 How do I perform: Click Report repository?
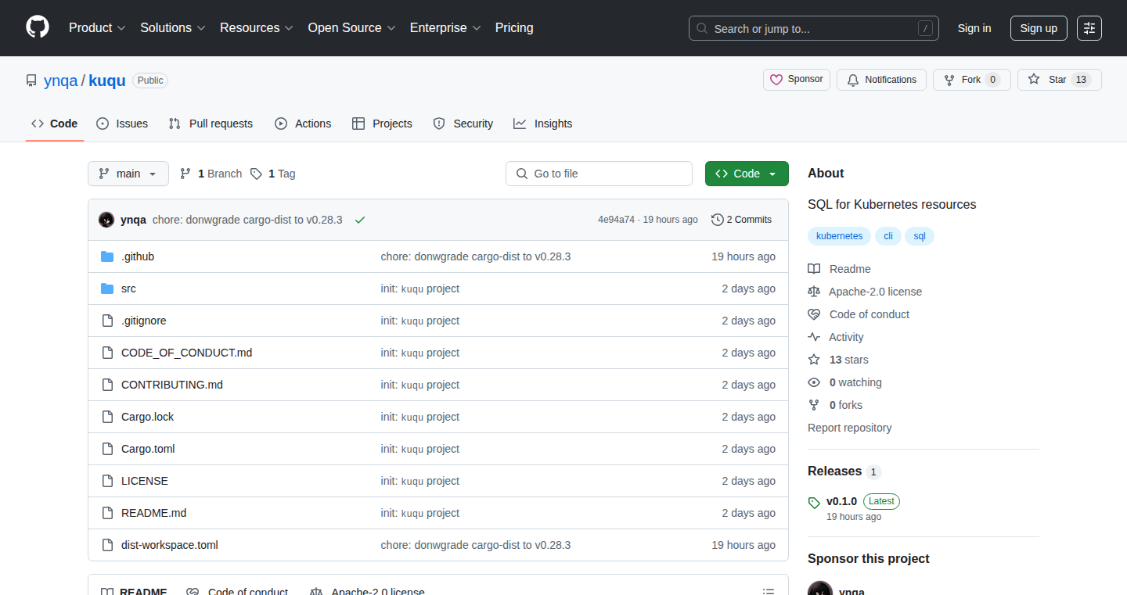tap(849, 428)
